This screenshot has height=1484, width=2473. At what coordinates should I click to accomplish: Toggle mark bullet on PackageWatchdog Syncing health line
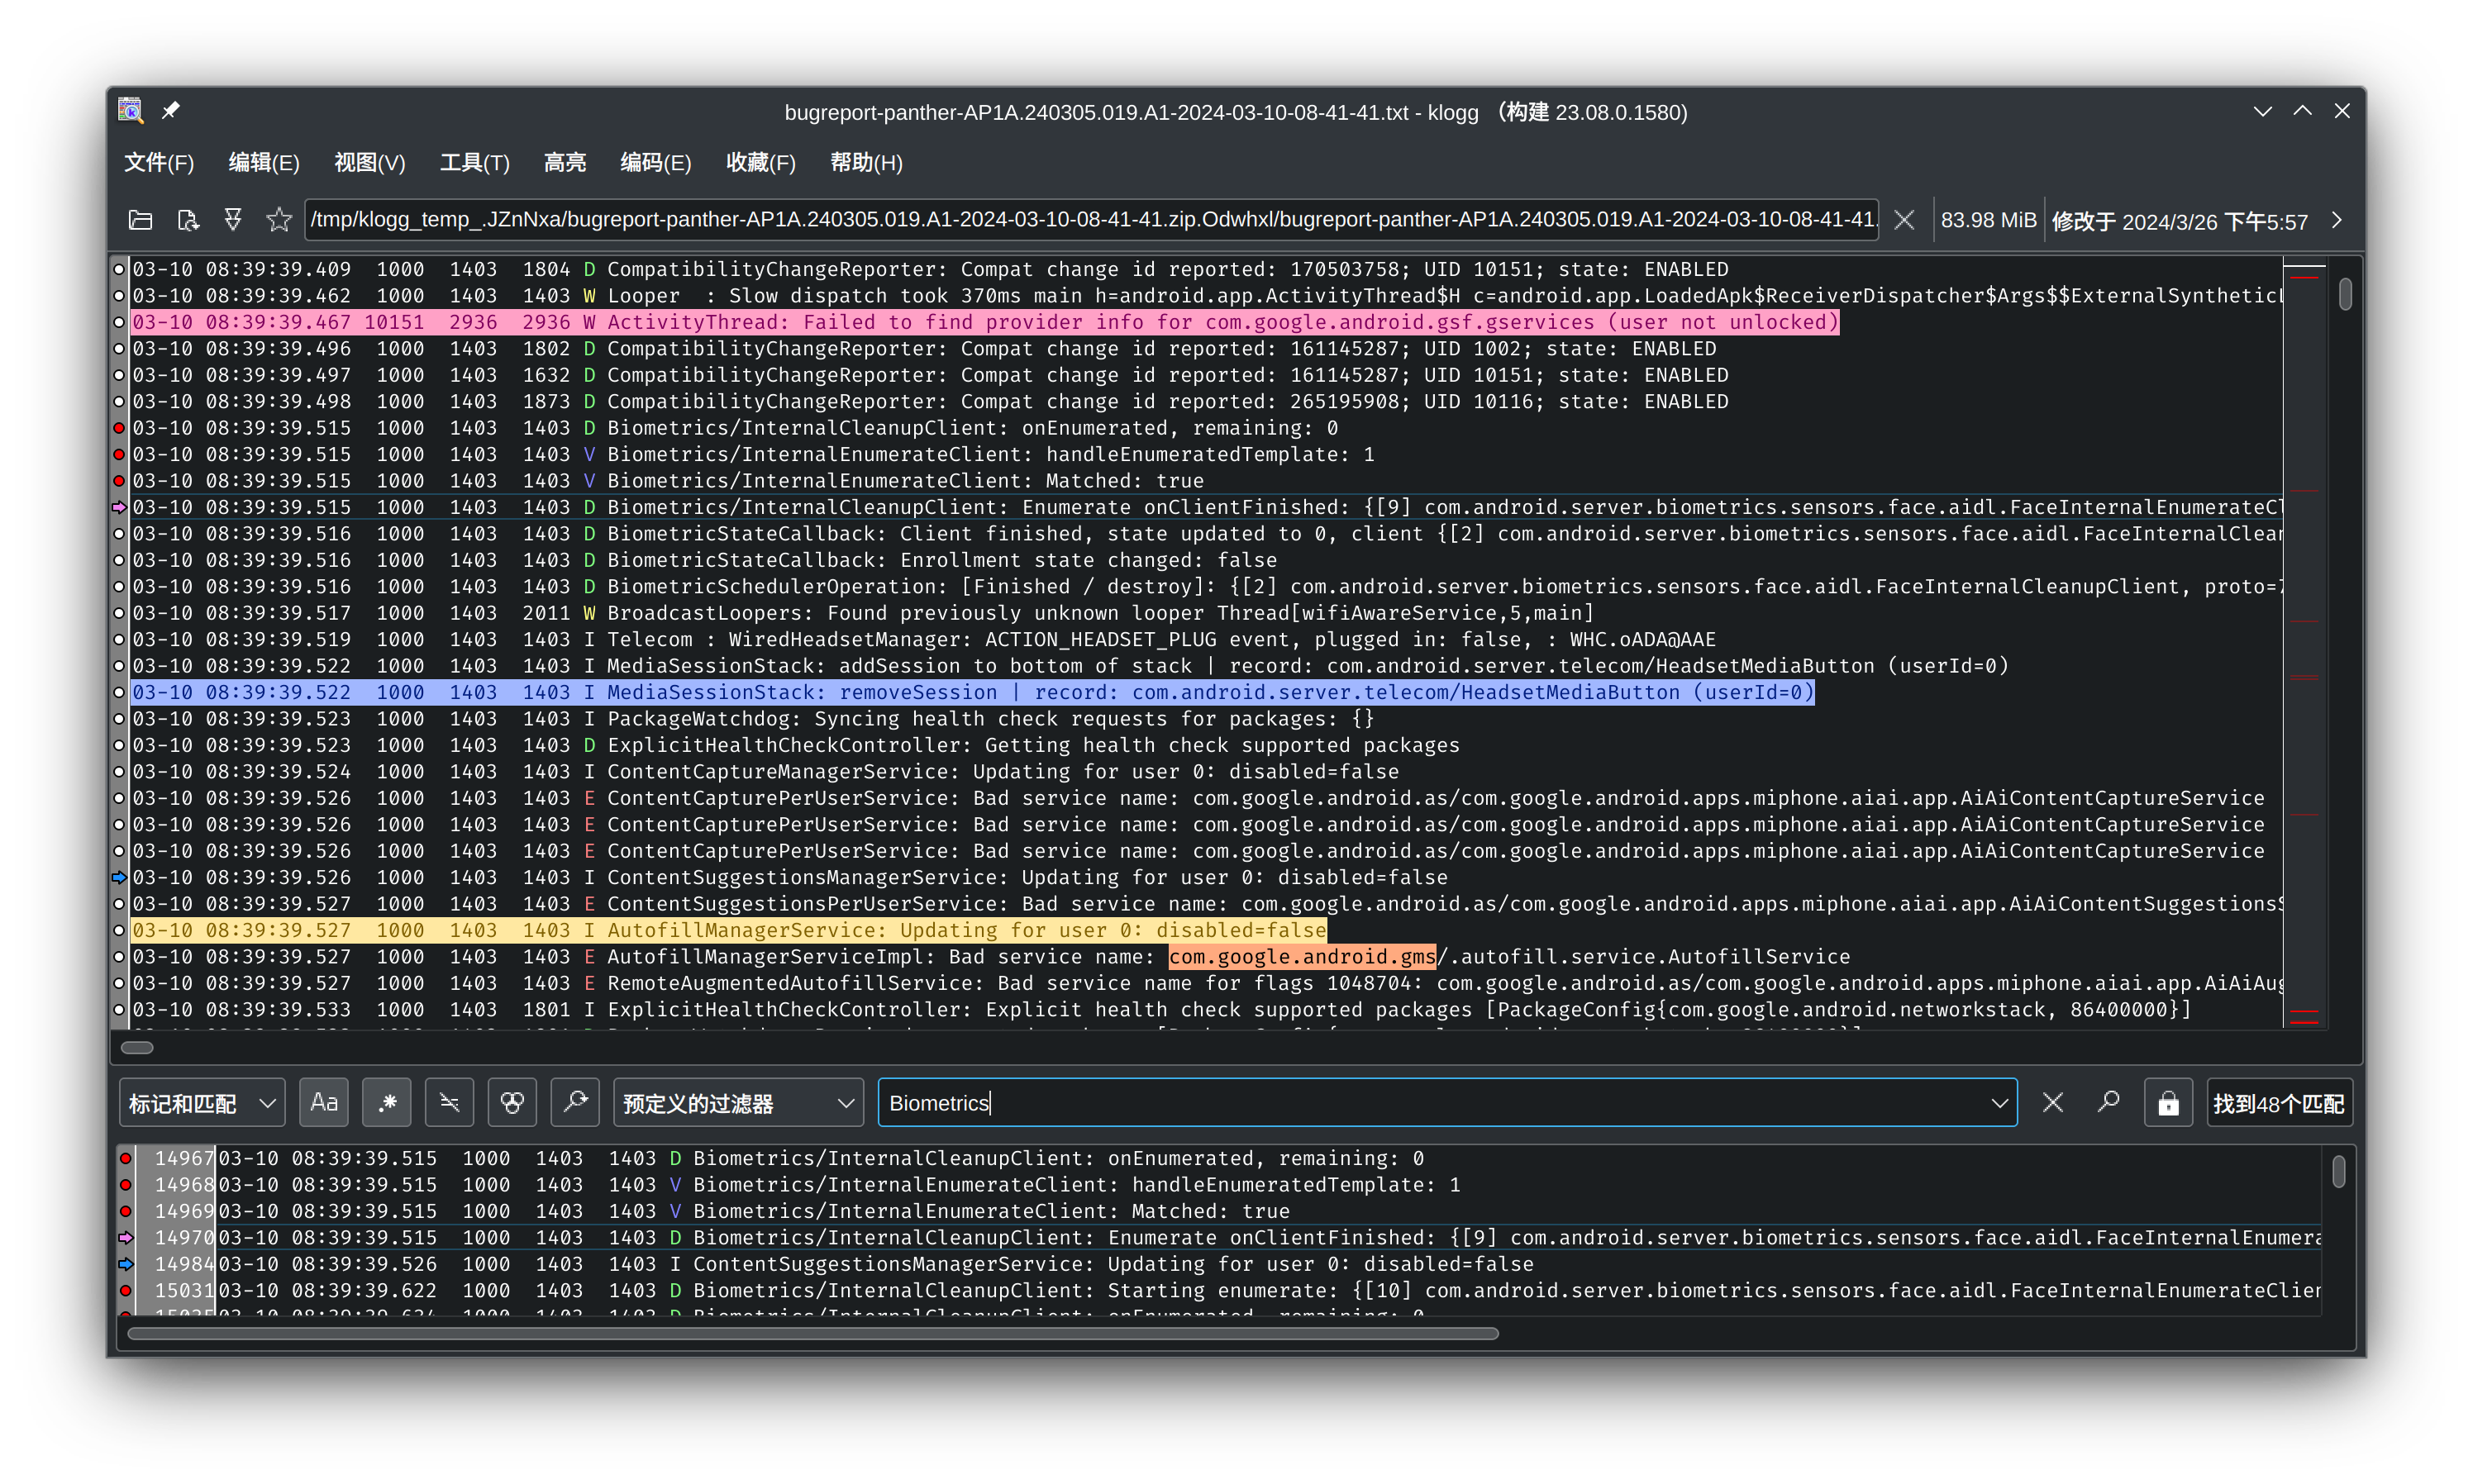[x=119, y=719]
